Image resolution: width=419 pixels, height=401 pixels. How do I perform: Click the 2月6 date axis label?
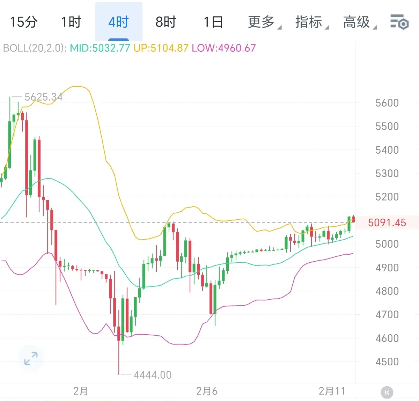click(207, 391)
